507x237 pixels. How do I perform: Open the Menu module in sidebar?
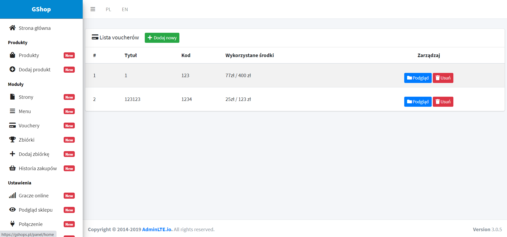25,111
